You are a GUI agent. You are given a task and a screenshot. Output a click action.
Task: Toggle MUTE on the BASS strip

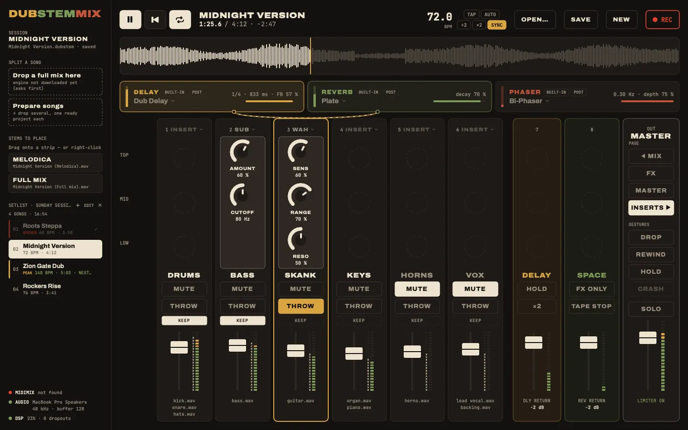pyautogui.click(x=242, y=289)
